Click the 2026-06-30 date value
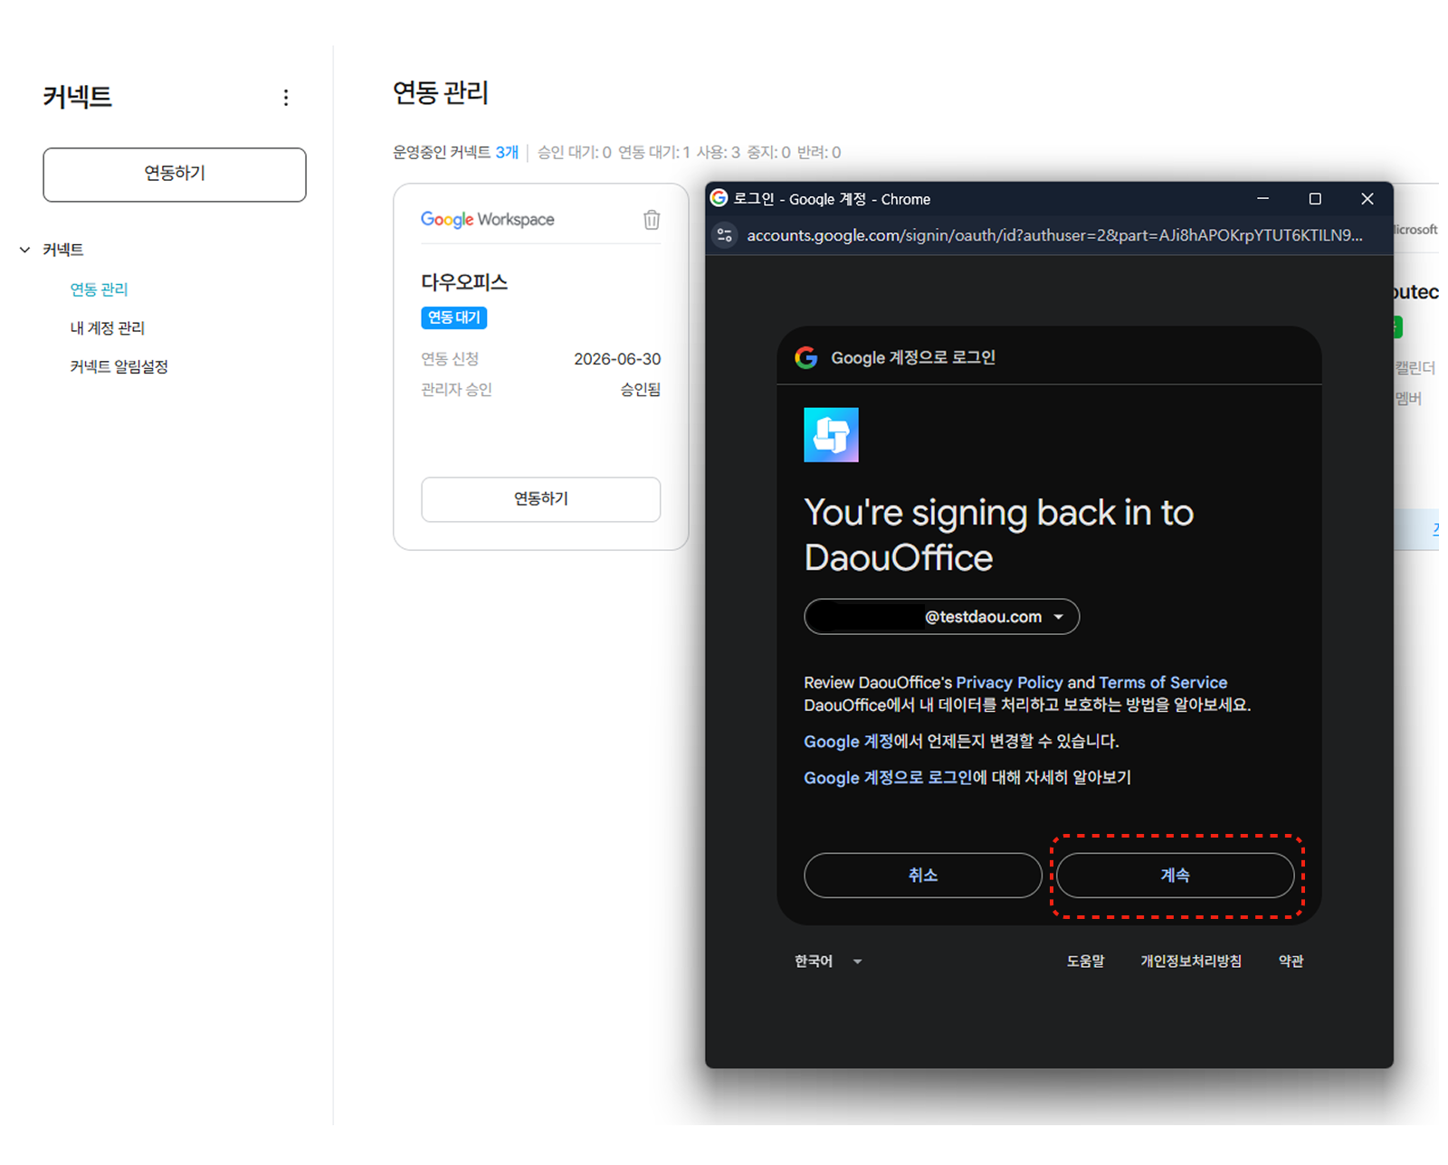The height and width of the screenshot is (1165, 1448). (x=617, y=359)
